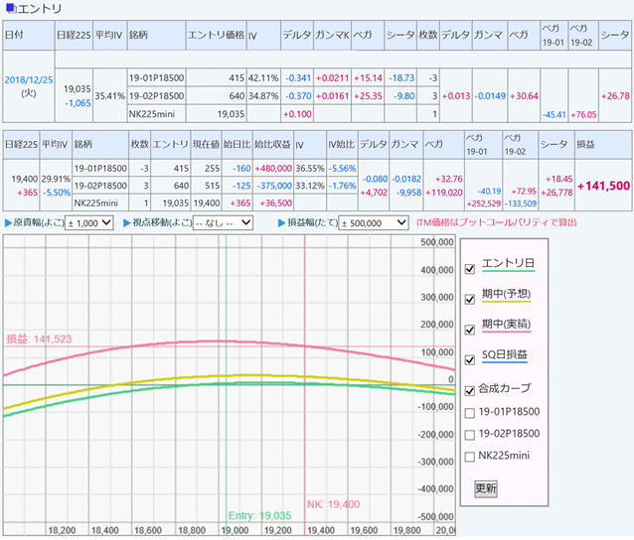Uncheck the エントリ日 checkbox

point(470,269)
